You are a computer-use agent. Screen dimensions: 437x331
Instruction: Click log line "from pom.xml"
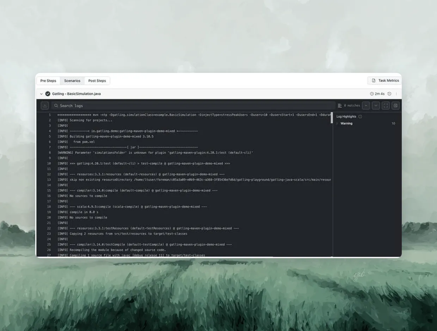pos(76,142)
